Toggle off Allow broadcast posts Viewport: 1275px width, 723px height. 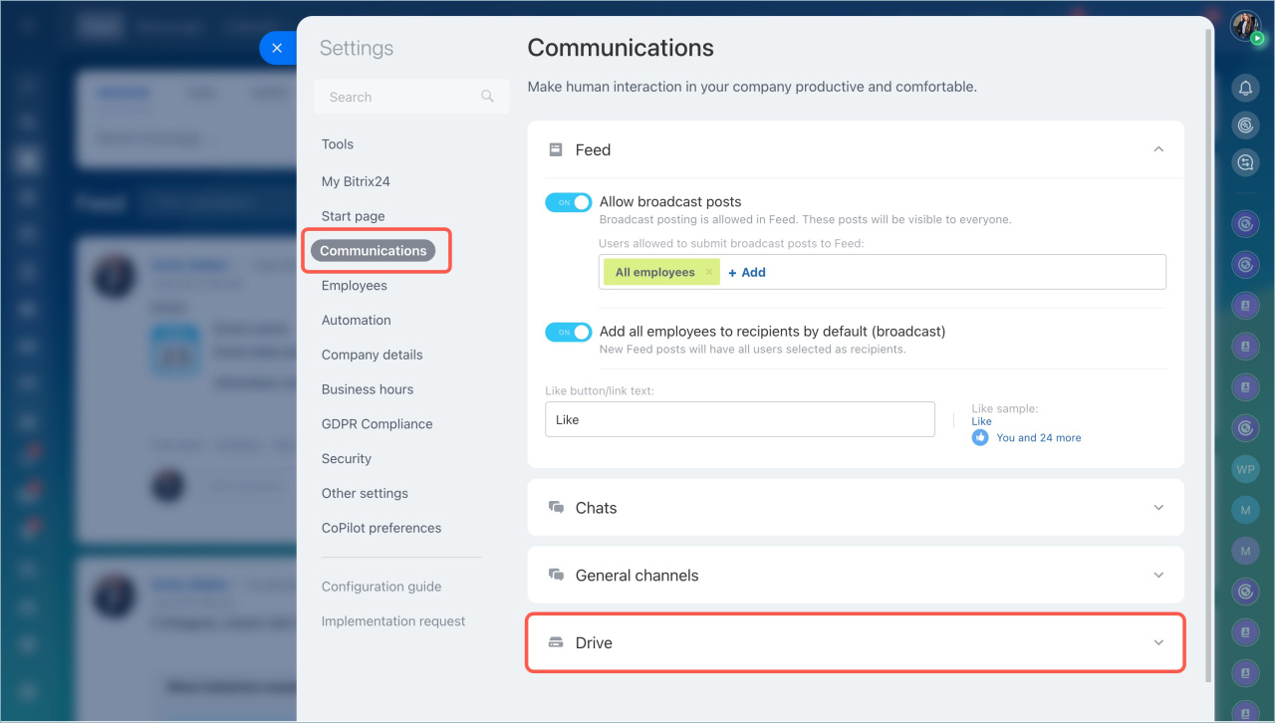click(568, 202)
